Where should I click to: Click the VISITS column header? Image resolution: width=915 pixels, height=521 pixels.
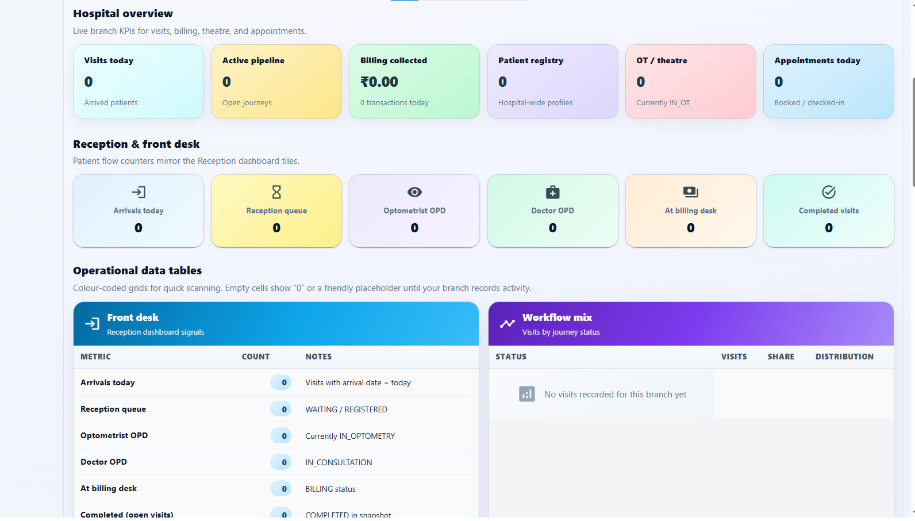(x=734, y=357)
